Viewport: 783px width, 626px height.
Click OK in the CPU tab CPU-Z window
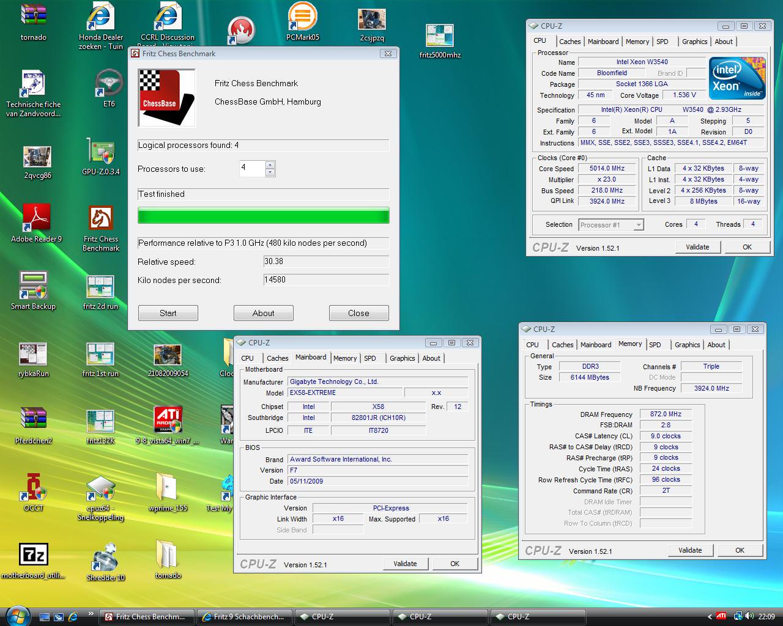pos(747,247)
